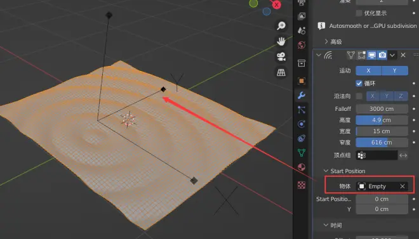
Task: Animate 宽度 property dot
Action: click(414, 131)
